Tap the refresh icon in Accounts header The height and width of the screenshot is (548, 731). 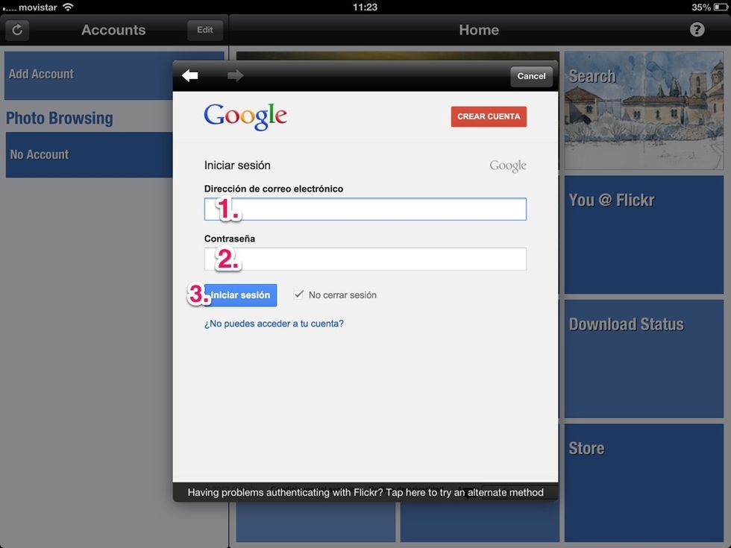tap(17, 31)
